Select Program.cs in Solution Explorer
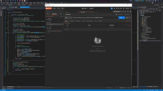The width and height of the screenshot is (163, 91). tap(145, 39)
